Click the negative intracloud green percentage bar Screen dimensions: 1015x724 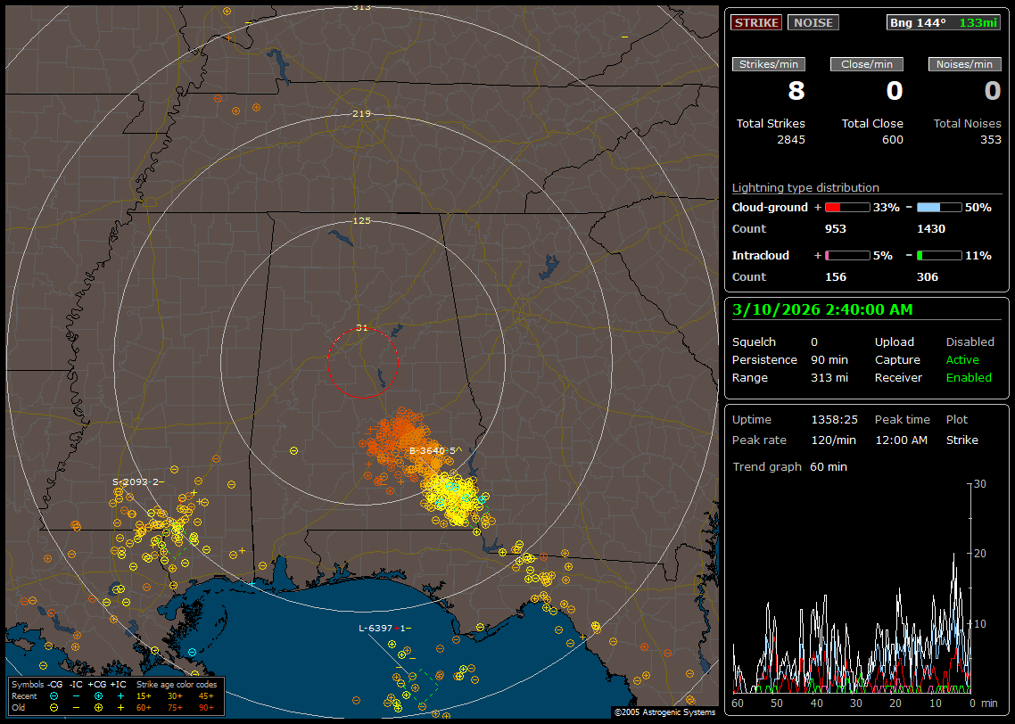coord(939,255)
